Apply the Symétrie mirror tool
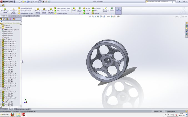The width and height of the screenshot is (188, 117). tap(96, 13)
